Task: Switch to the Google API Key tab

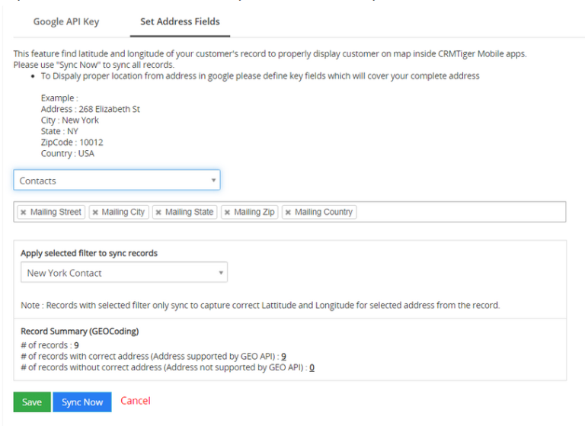Action: tap(66, 21)
